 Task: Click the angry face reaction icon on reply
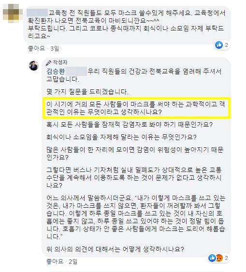click(219, 258)
